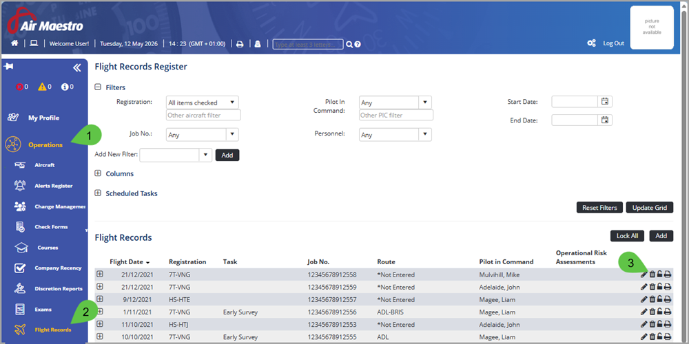This screenshot has width=689, height=344.
Task: Open the Start Date calendar picker
Action: tap(605, 101)
